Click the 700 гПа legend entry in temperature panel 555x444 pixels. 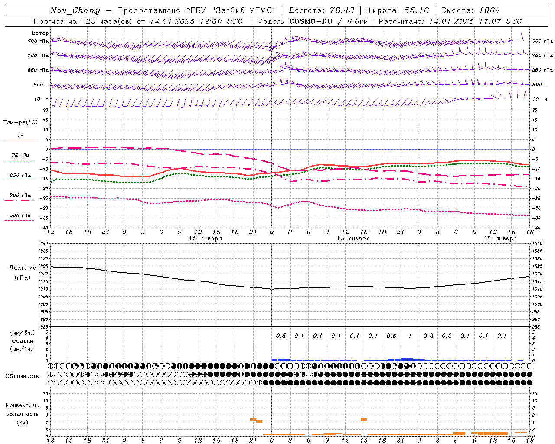tap(20, 196)
